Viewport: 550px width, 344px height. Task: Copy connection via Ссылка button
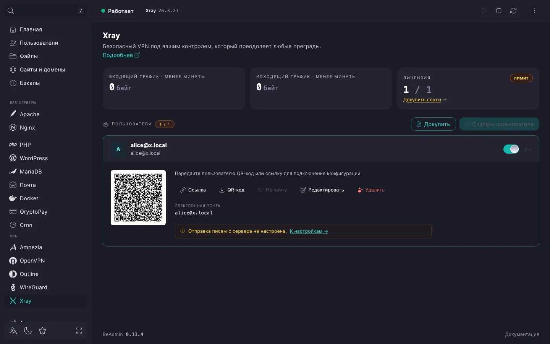[x=193, y=190]
